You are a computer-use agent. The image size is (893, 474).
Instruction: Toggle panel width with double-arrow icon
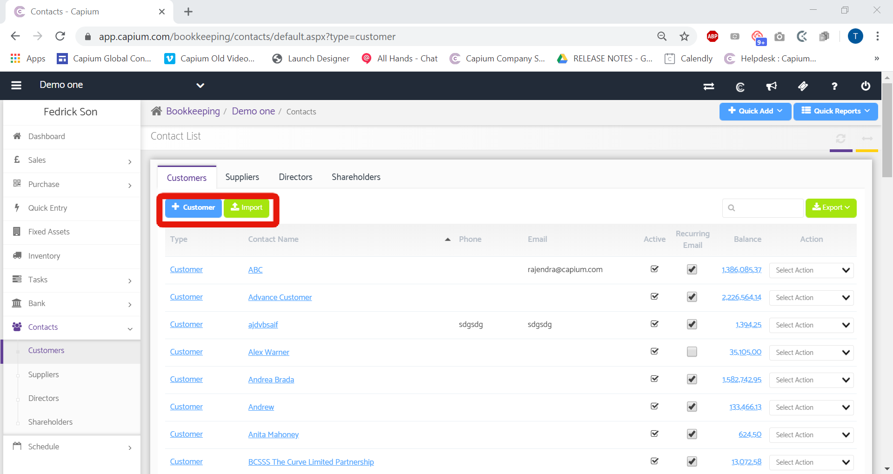click(867, 139)
